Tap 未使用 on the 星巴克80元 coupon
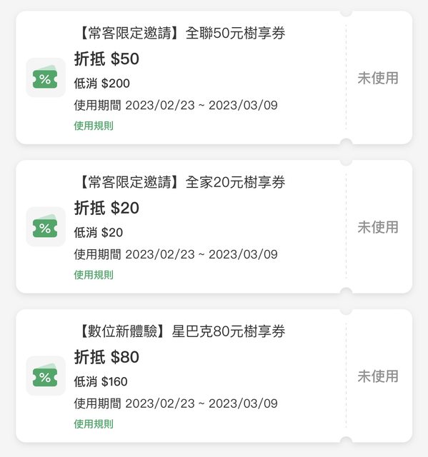428x457 pixels. click(x=378, y=376)
